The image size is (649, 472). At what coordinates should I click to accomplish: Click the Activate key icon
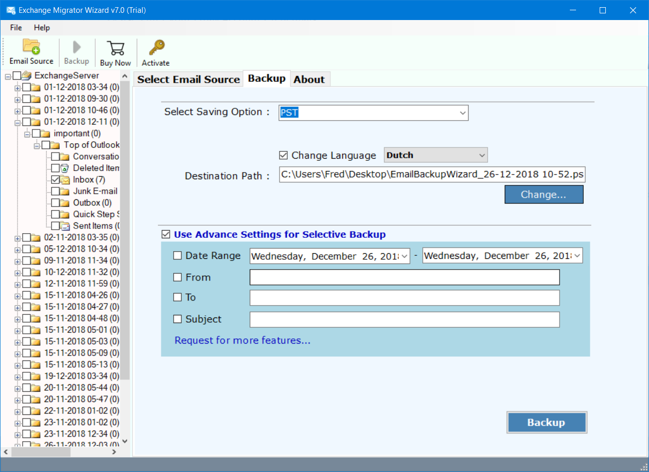click(x=156, y=48)
